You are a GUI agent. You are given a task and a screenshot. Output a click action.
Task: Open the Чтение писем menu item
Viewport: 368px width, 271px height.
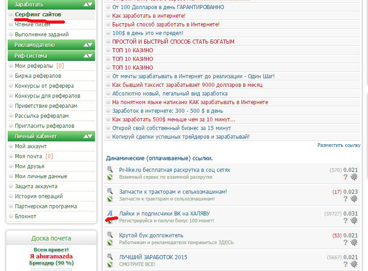pos(33,25)
